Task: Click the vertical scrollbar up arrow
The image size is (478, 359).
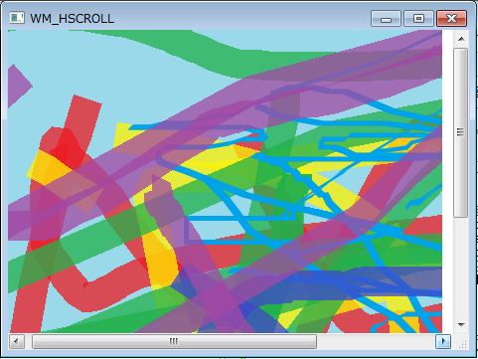Action: [461, 39]
